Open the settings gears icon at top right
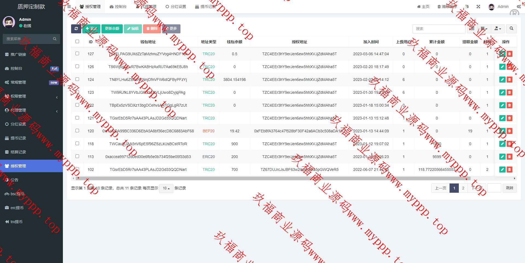525x263 pixels. pos(518,7)
